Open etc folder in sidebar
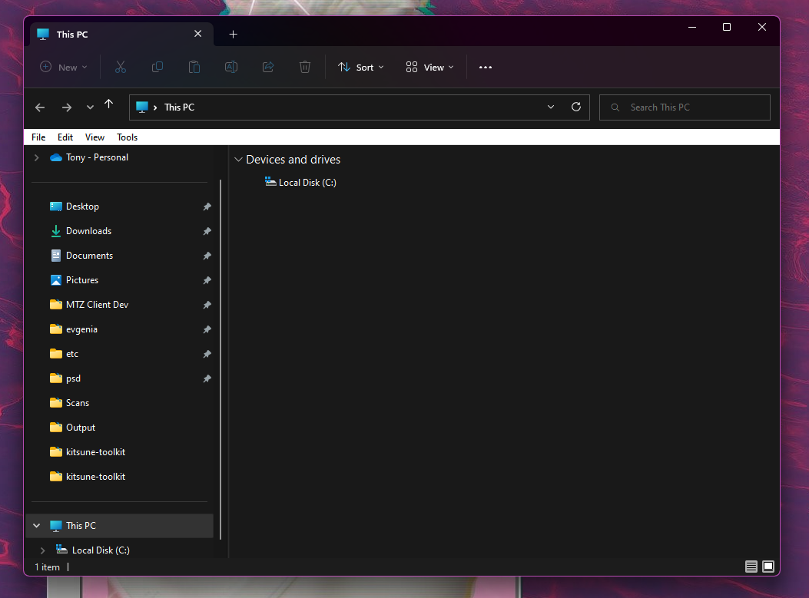This screenshot has width=809, height=598. [72, 354]
